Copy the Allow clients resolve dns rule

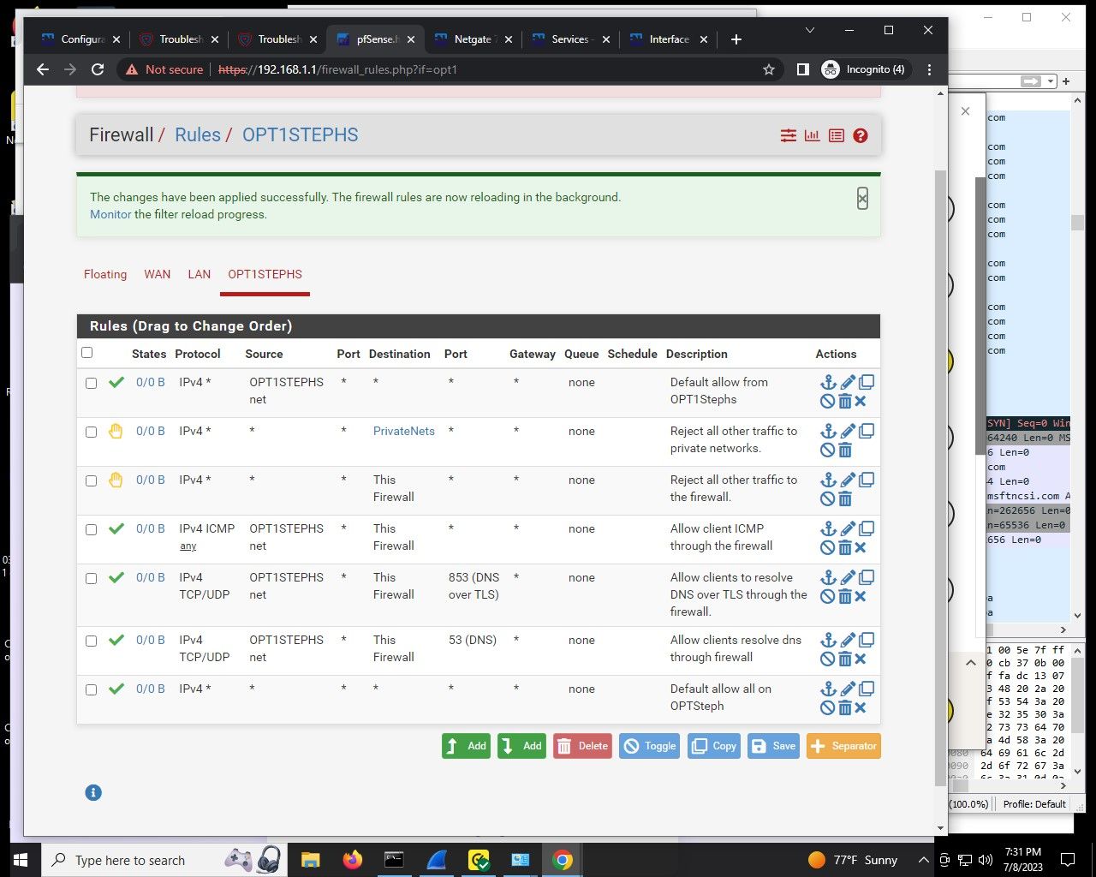click(867, 641)
